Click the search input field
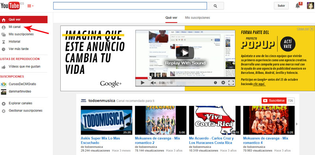315x155 pixels. (130, 6)
